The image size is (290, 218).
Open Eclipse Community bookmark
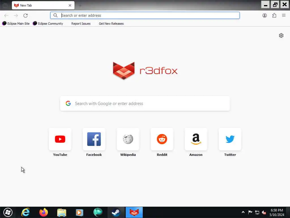(x=48, y=24)
